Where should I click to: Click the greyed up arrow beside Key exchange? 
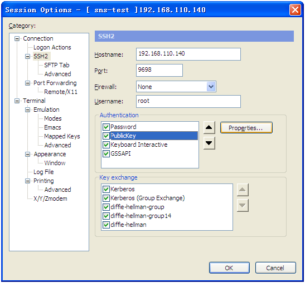pyautogui.click(x=243, y=190)
